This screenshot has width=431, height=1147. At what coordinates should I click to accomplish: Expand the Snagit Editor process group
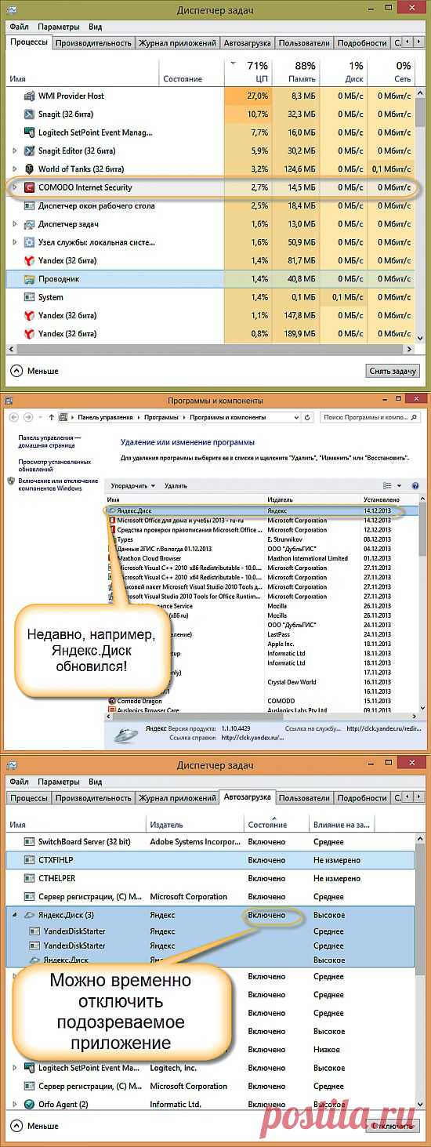[x=15, y=151]
